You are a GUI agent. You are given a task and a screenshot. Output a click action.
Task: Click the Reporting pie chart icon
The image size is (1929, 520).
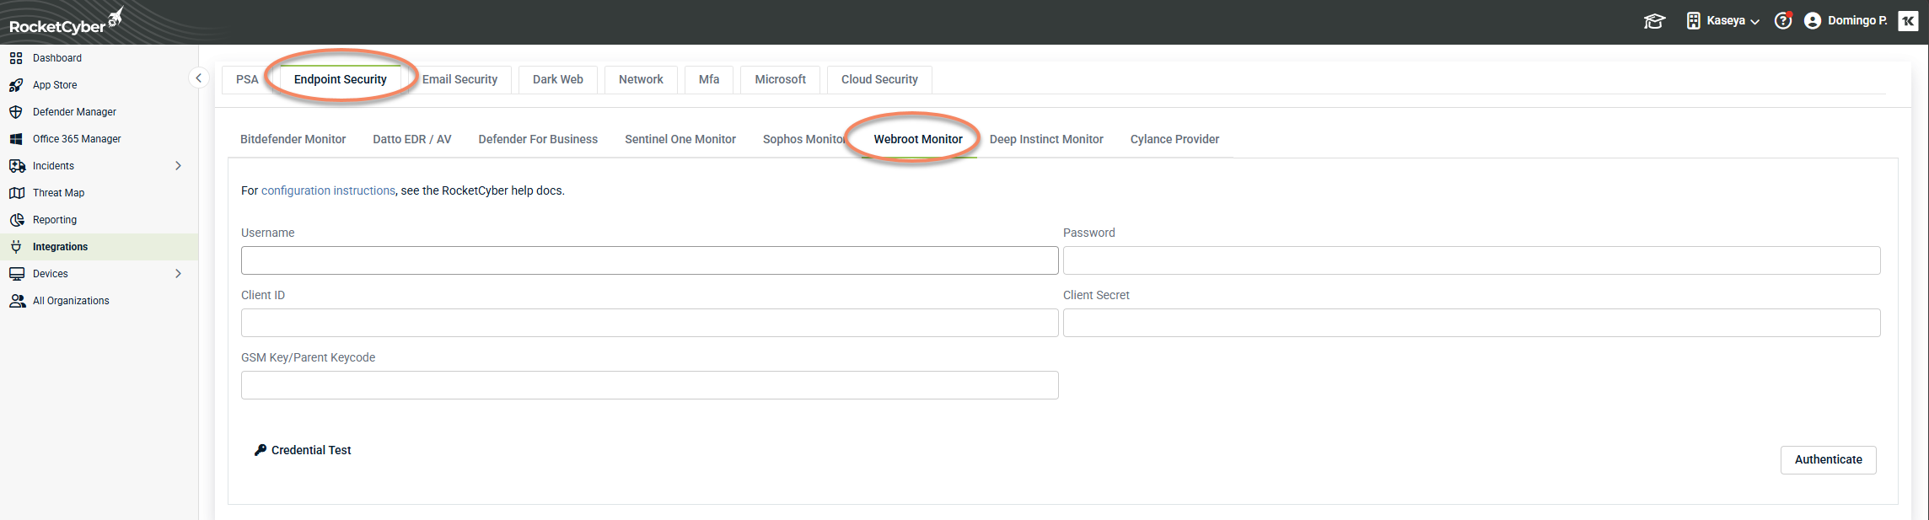(x=17, y=220)
